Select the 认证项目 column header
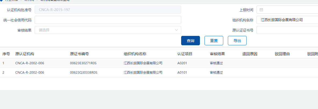This screenshot has width=318, height=109. tap(185, 54)
